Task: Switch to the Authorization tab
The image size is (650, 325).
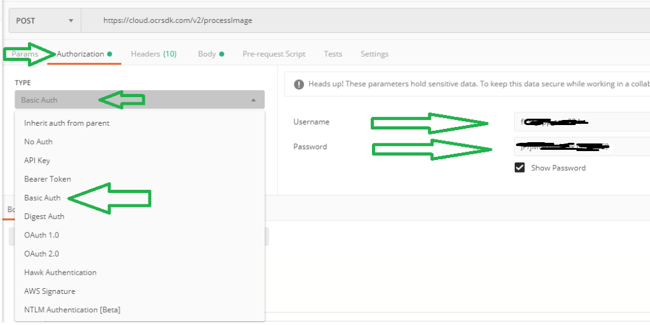Action: pyautogui.click(x=84, y=54)
